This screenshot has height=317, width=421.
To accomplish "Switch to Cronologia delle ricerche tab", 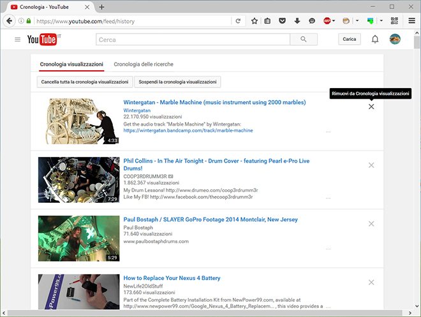I will point(144,64).
